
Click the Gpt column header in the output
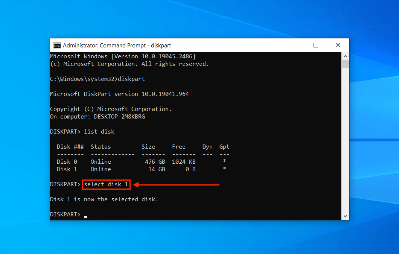click(x=224, y=146)
